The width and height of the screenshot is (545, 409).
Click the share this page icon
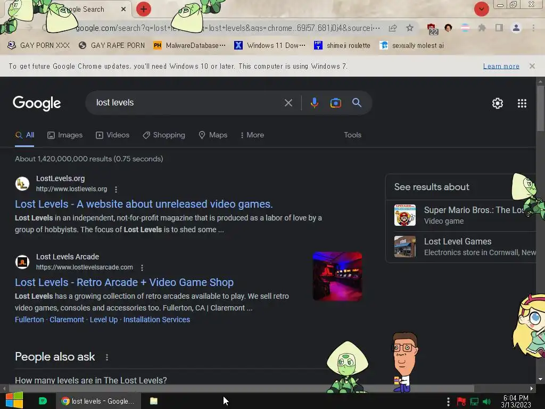pyautogui.click(x=393, y=28)
